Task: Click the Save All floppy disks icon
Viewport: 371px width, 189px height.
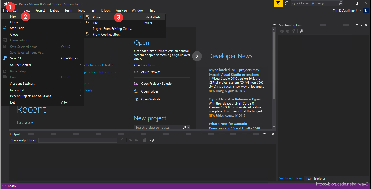Action: (5, 58)
